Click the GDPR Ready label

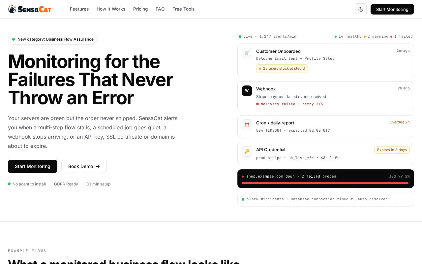pyautogui.click(x=66, y=184)
